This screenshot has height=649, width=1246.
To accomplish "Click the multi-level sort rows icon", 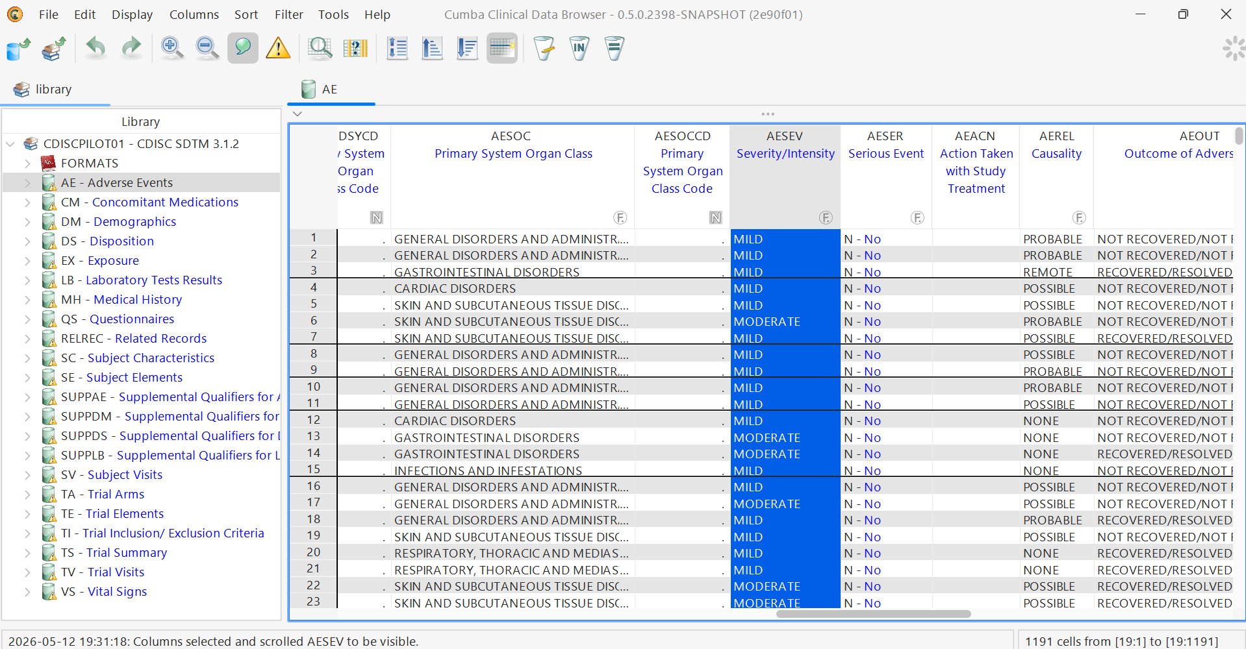I will (x=397, y=48).
